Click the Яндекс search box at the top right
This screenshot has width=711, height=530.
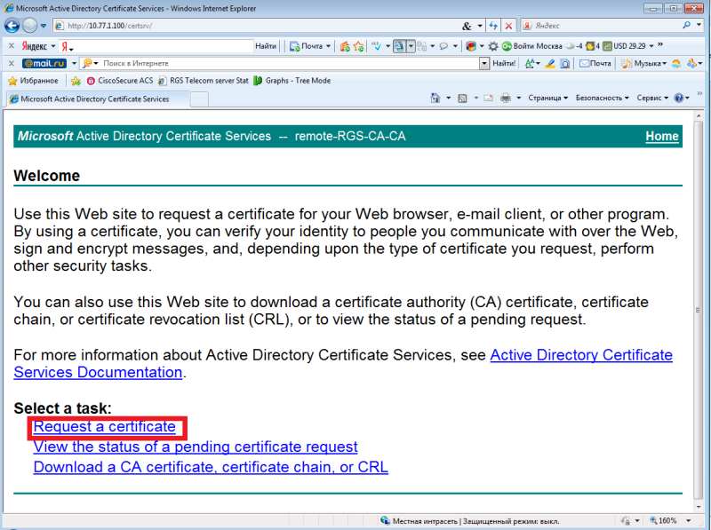[x=606, y=26]
